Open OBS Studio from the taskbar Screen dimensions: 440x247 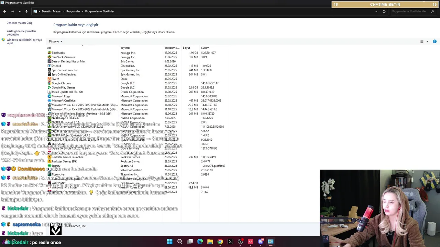240,242
